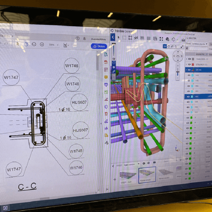This screenshot has height=212, width=212.
Task: Click the notifications bell in PDF reader
Action: [x=85, y=39]
